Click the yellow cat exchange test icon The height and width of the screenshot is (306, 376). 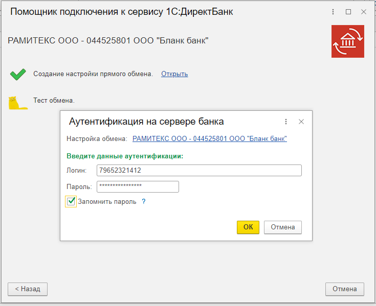click(x=18, y=102)
